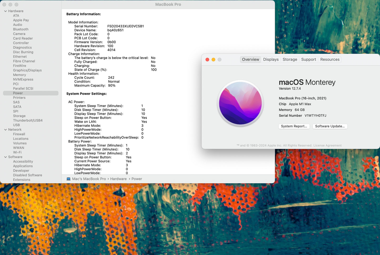Switch to the Overview tab
The height and width of the screenshot is (255, 380).
point(251,60)
